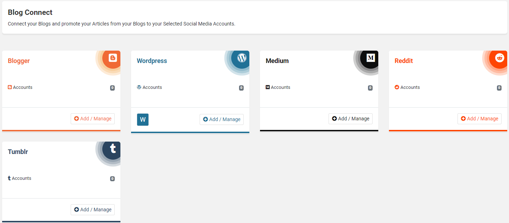This screenshot has height=223, width=509.
Task: Open Add / Manage for Medium
Action: point(351,119)
